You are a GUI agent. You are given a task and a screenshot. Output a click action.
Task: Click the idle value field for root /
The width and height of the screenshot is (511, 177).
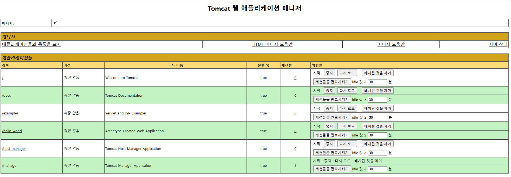[377, 82]
